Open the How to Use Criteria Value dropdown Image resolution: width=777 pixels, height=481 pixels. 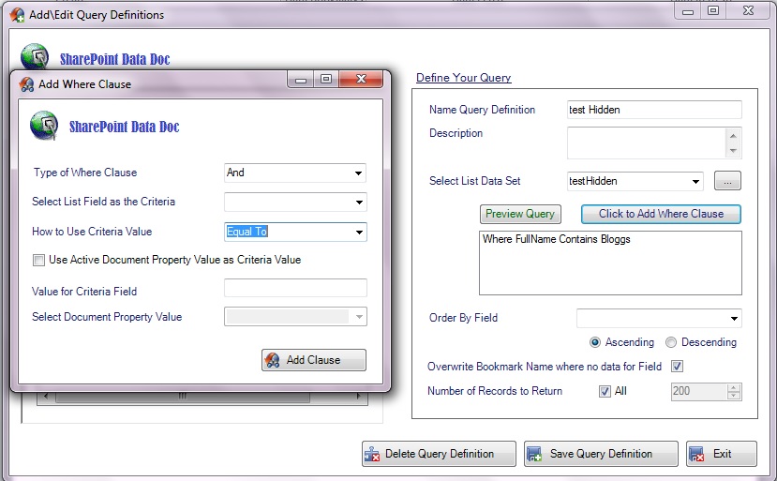click(359, 233)
